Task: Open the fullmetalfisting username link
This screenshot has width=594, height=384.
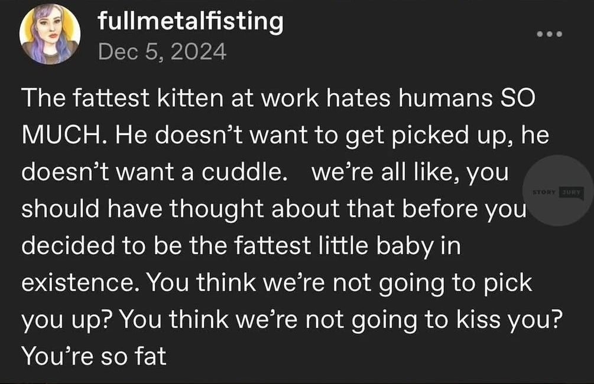Action: pyautogui.click(x=190, y=22)
